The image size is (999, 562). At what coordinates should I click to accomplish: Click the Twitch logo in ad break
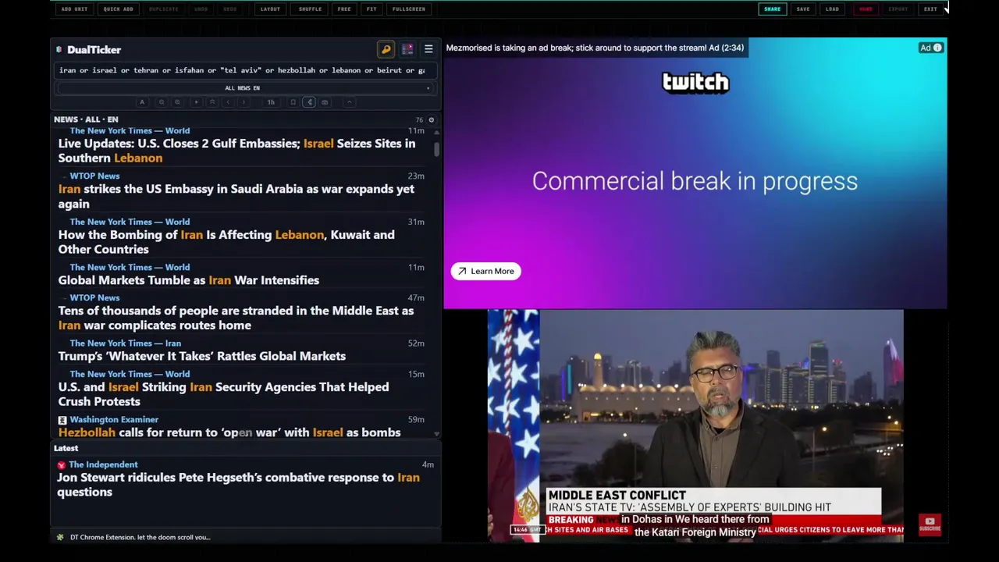point(695,82)
